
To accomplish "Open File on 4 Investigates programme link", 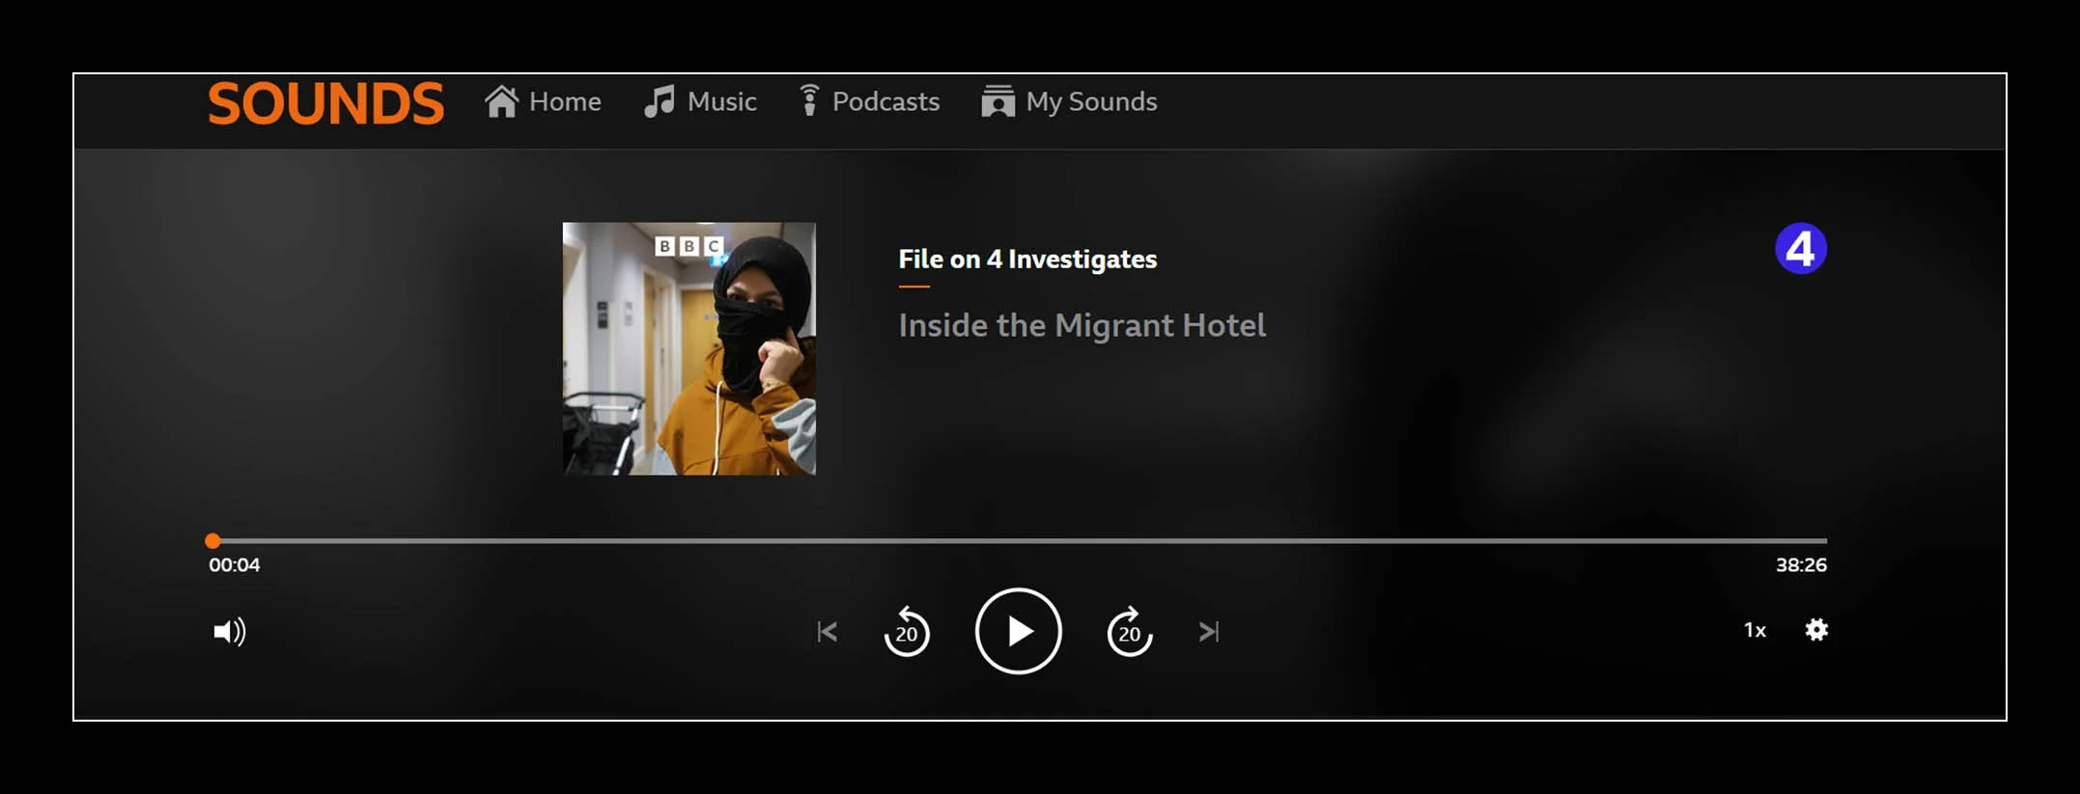I will tap(1027, 259).
